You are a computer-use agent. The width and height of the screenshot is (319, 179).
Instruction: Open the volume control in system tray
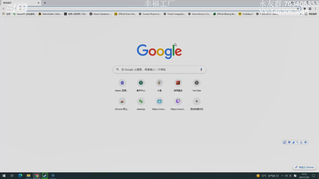[x=286, y=176]
